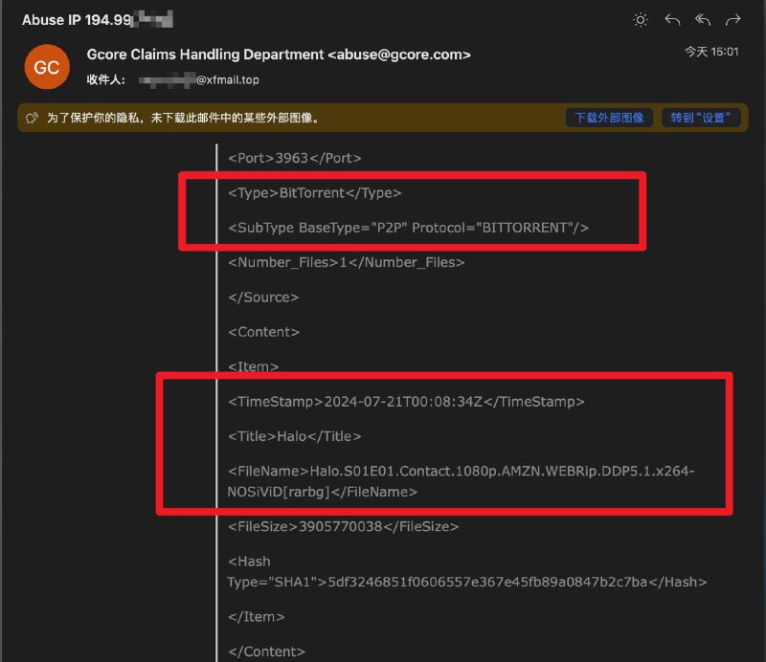
Task: Click the TimeStamp 2024-07-21 line
Action: 405,402
